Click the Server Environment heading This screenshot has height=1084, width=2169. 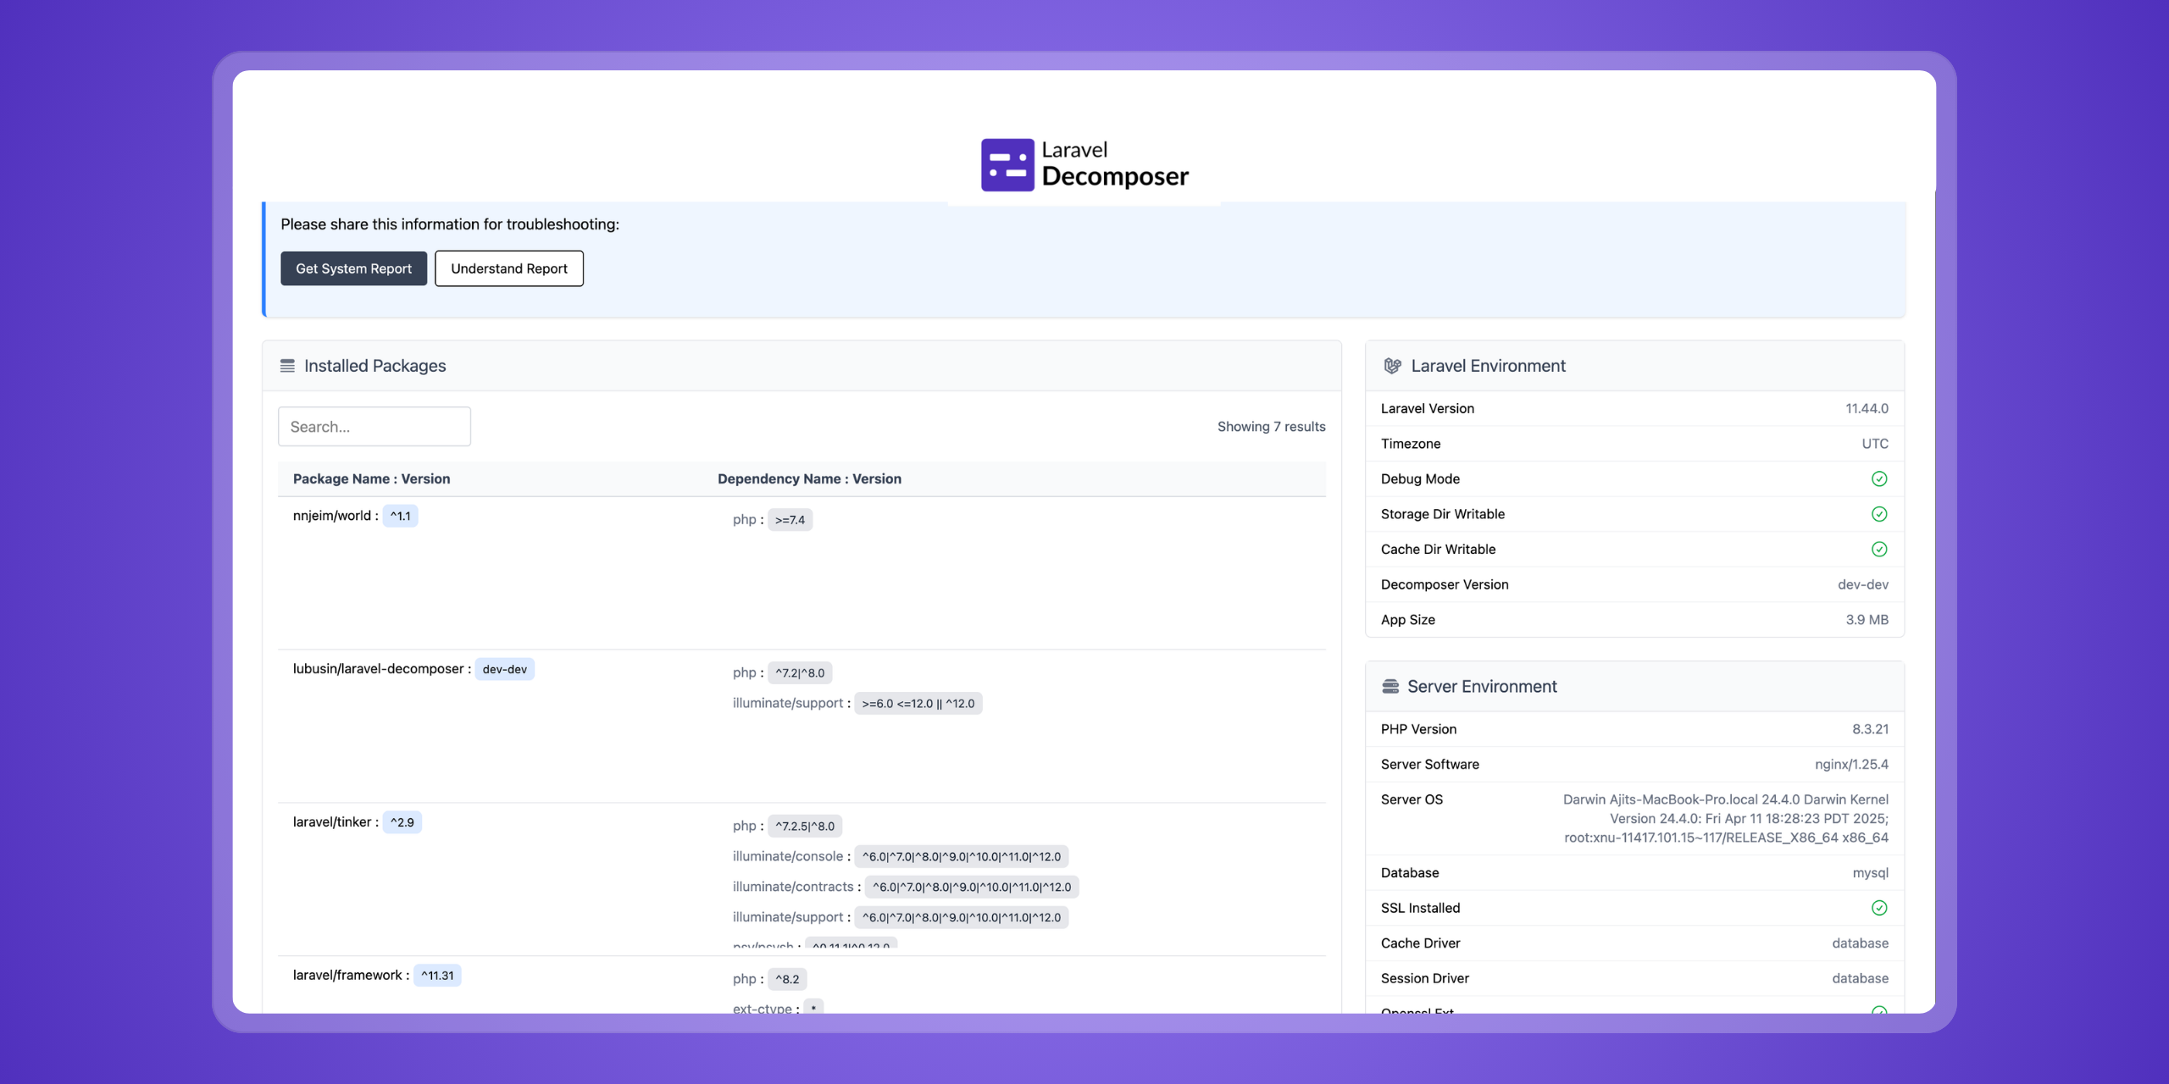point(1482,687)
